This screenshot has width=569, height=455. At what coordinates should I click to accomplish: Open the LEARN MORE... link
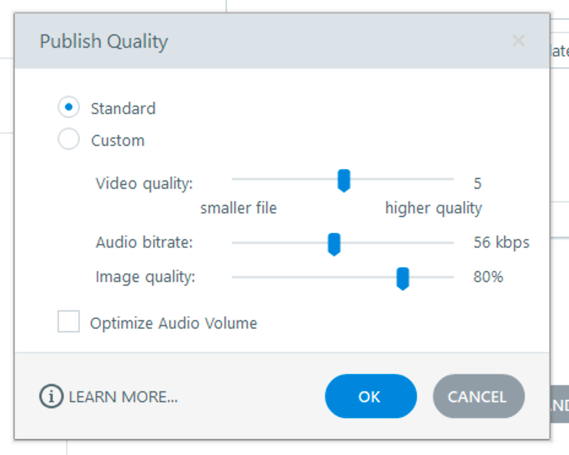click(123, 397)
